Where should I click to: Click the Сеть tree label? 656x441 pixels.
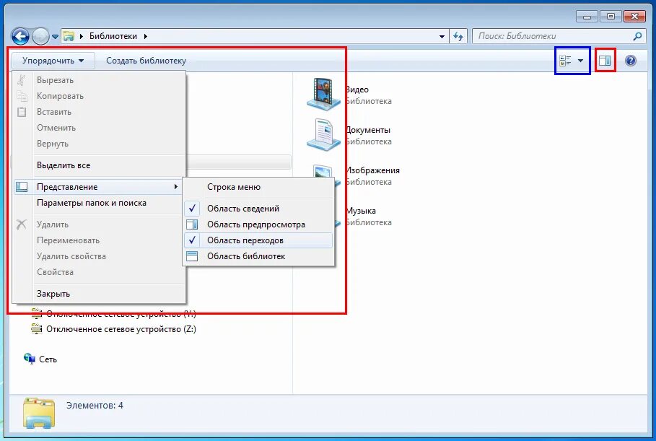point(48,359)
